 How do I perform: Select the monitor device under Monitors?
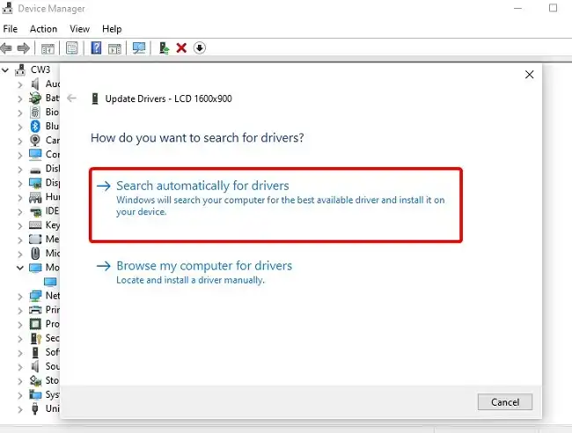pyautogui.click(x=50, y=282)
